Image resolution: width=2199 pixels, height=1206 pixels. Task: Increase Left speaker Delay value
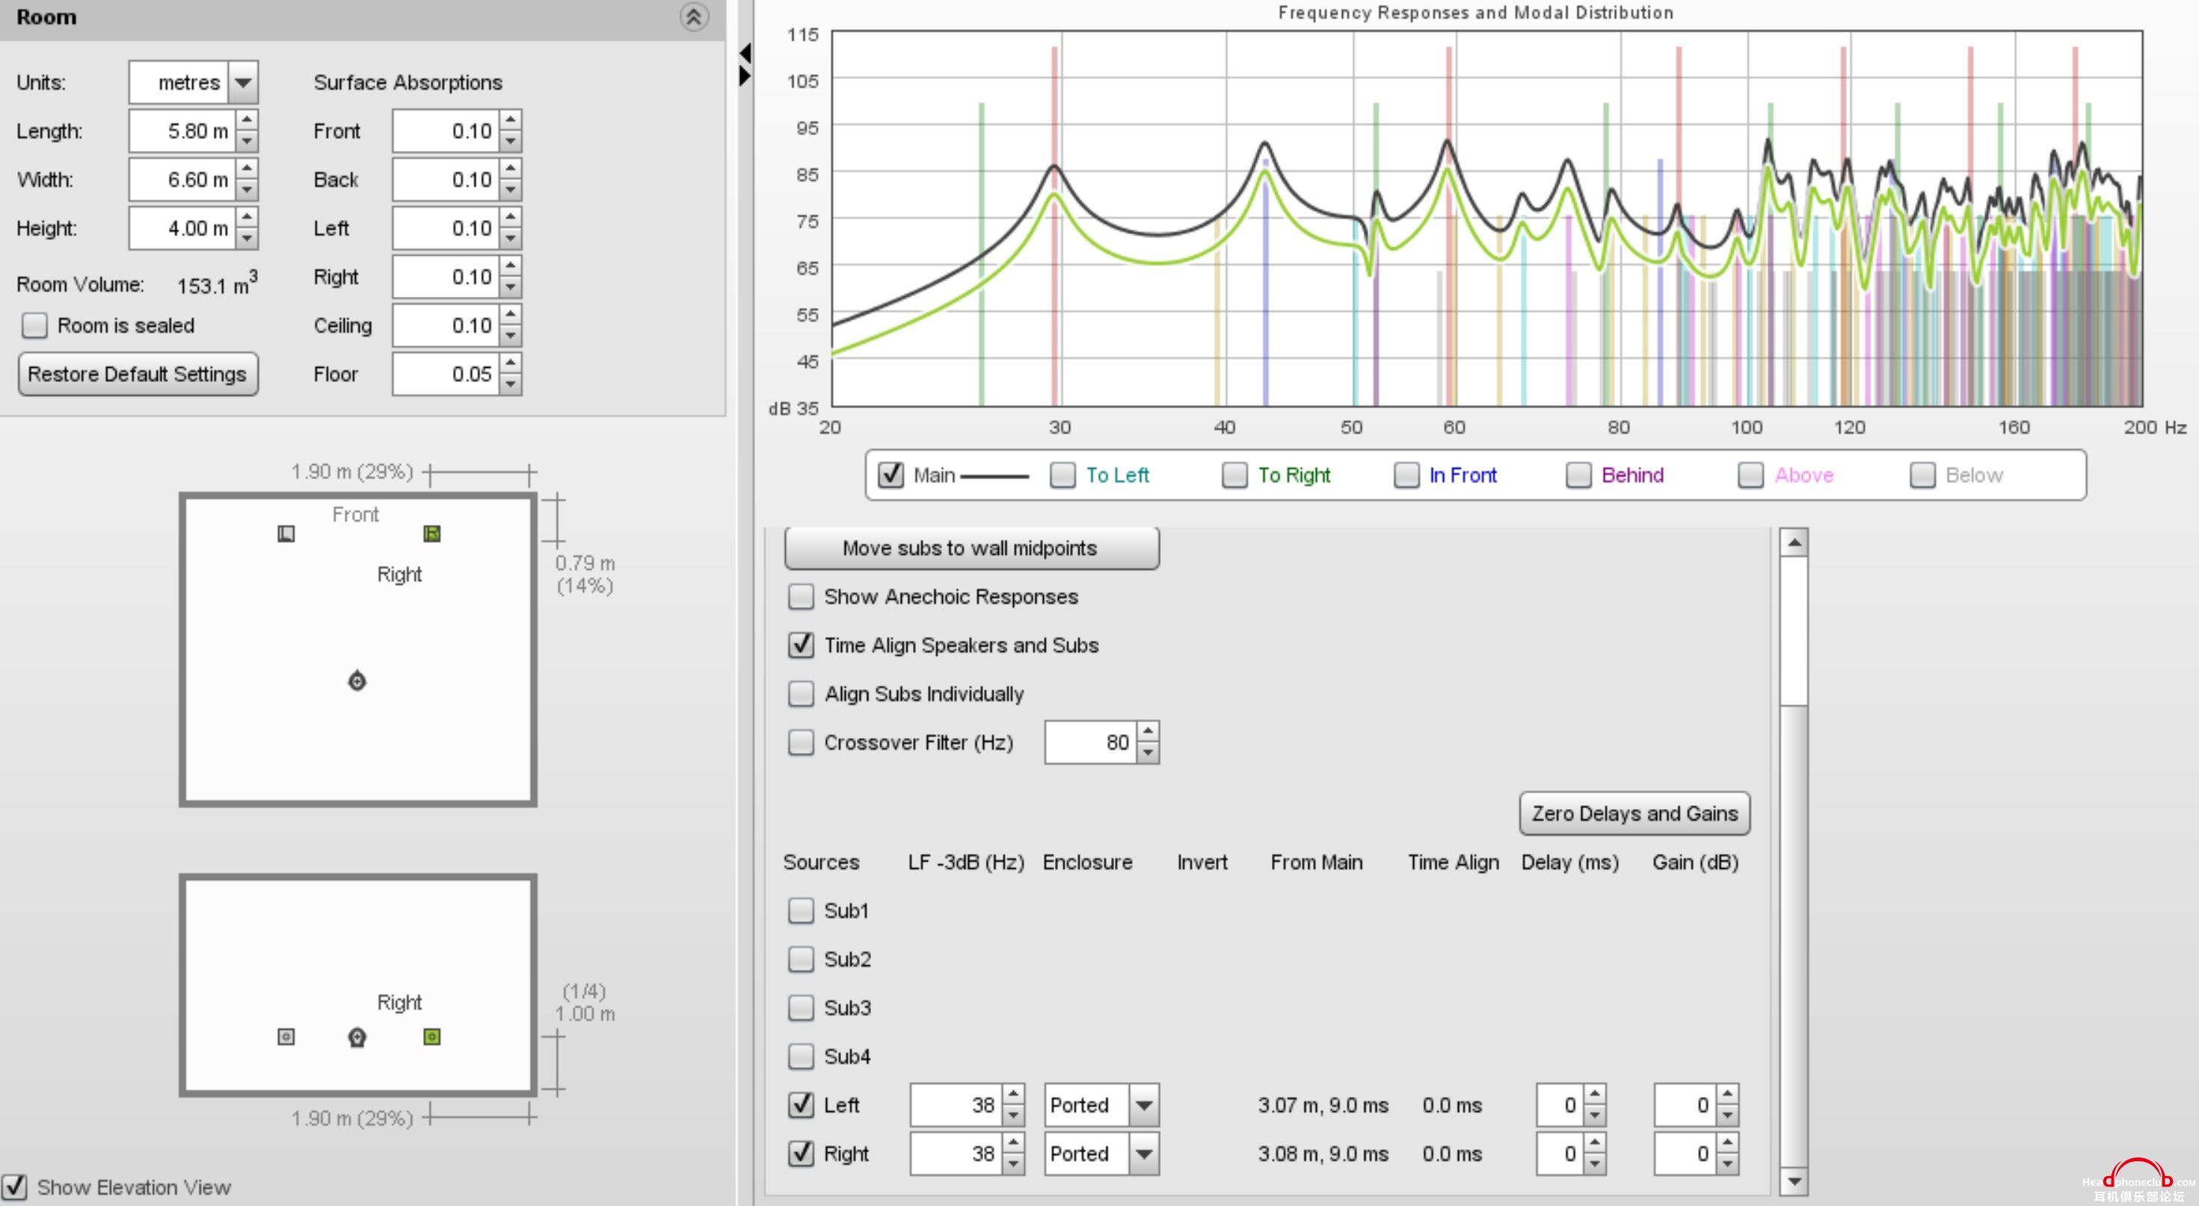(x=1595, y=1095)
